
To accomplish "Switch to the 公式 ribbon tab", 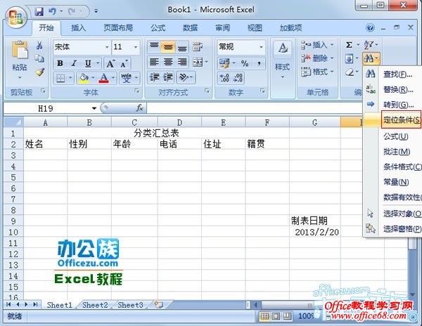I will coord(158,27).
